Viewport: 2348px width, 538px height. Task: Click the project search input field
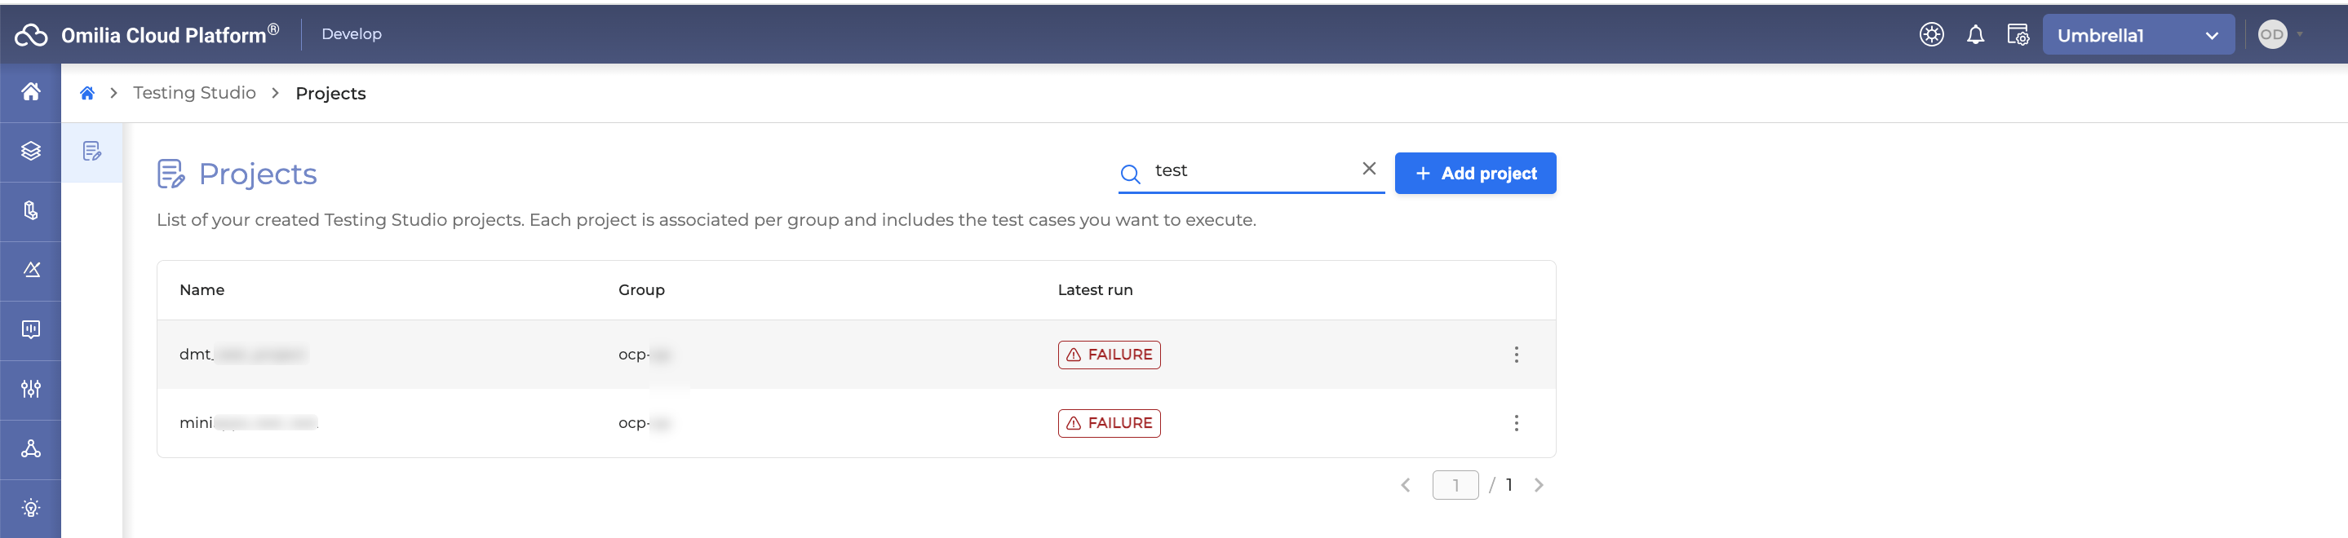click(x=1251, y=171)
